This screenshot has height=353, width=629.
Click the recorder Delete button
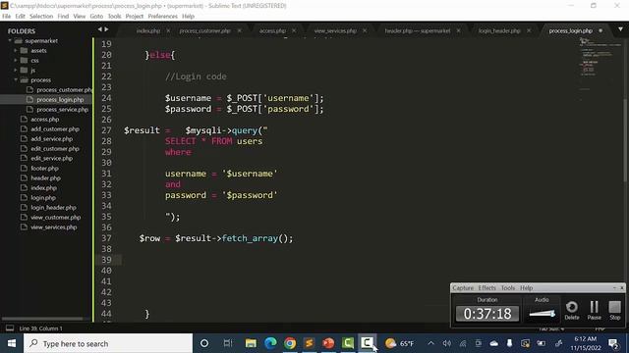pos(572,310)
